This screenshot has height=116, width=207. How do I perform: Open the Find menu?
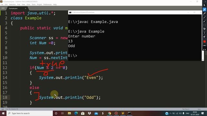[x=19, y=5]
